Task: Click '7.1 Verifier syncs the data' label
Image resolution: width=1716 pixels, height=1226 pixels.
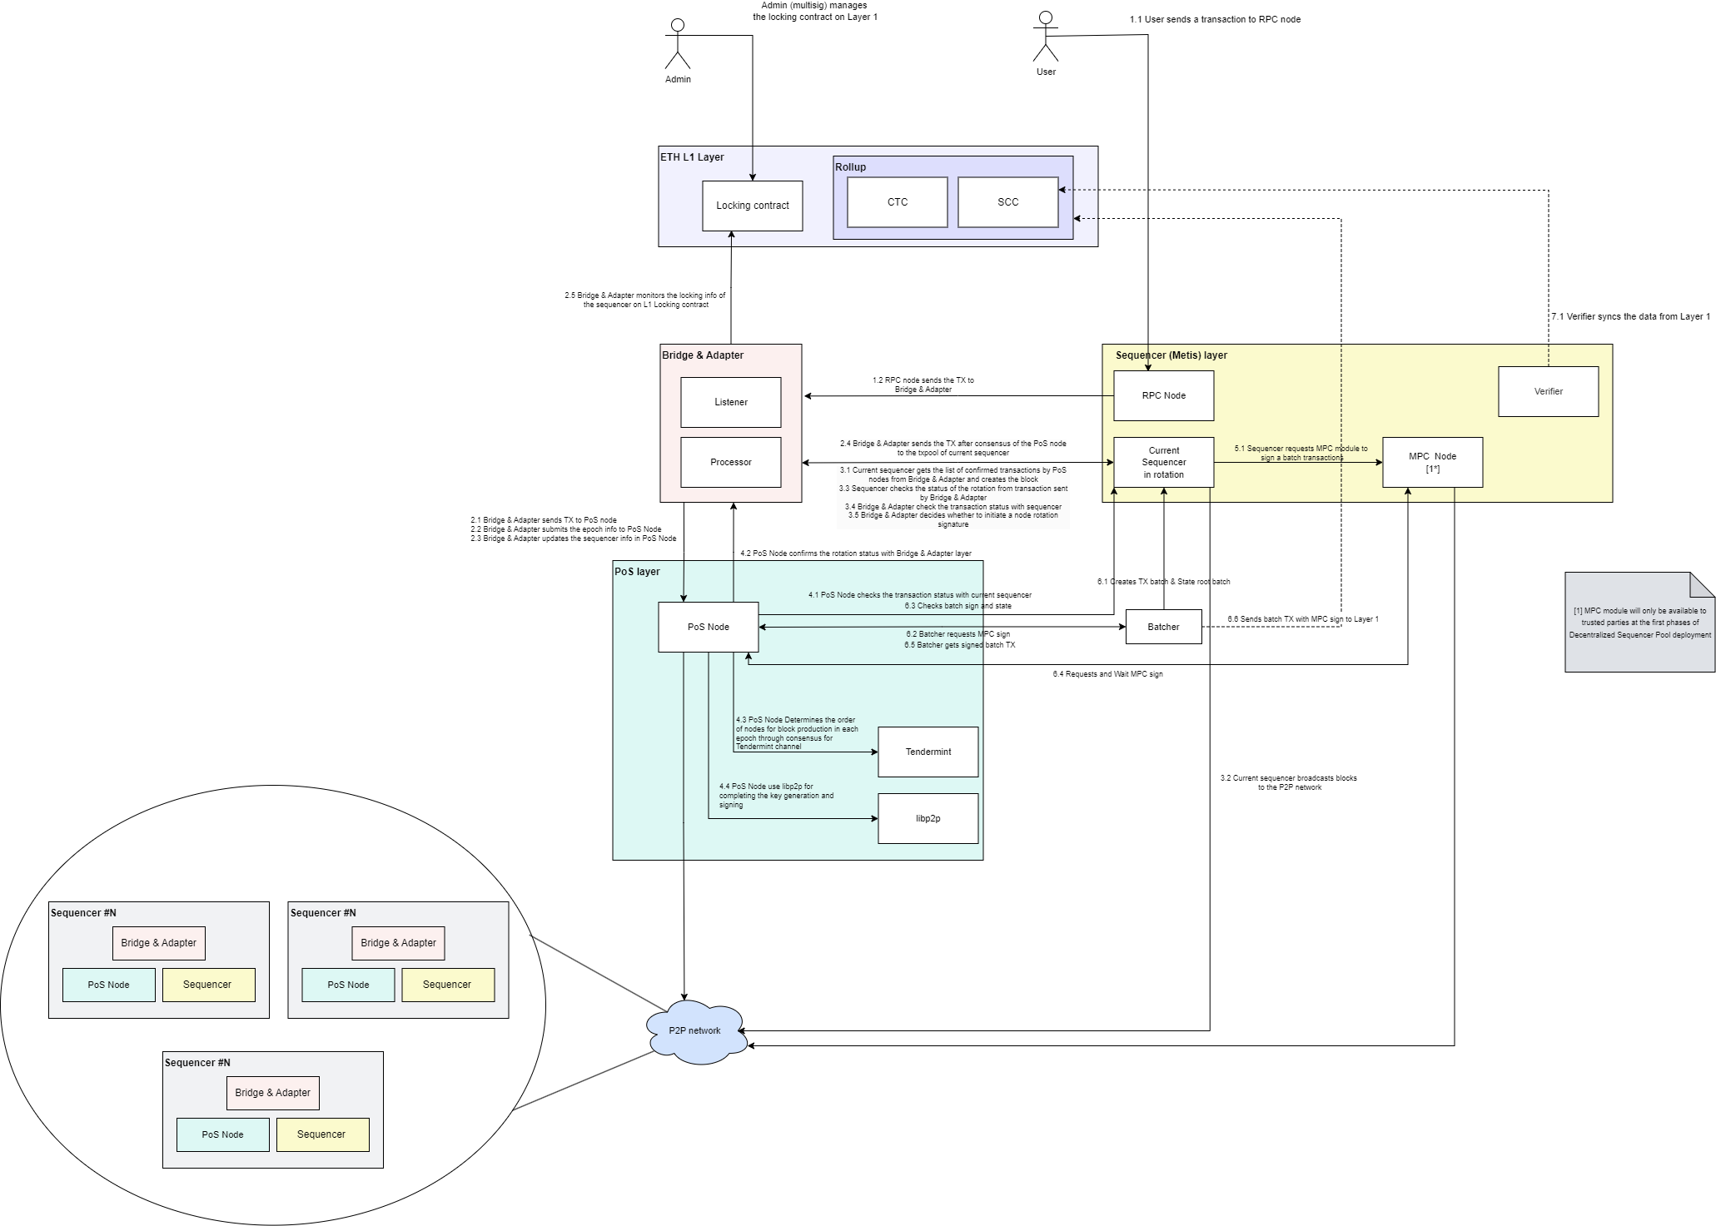Action: click(1630, 316)
